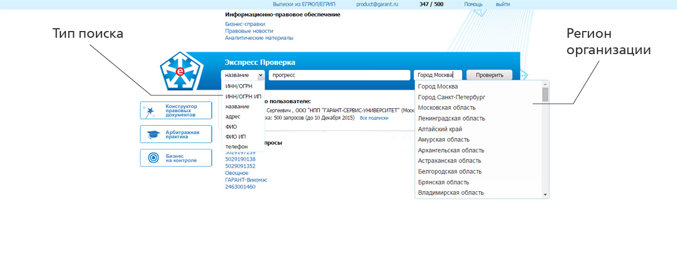This screenshot has width=677, height=273.
Task: Open Все подписки link
Action: [x=374, y=118]
